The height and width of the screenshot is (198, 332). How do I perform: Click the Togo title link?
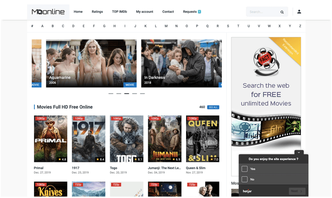point(113,168)
